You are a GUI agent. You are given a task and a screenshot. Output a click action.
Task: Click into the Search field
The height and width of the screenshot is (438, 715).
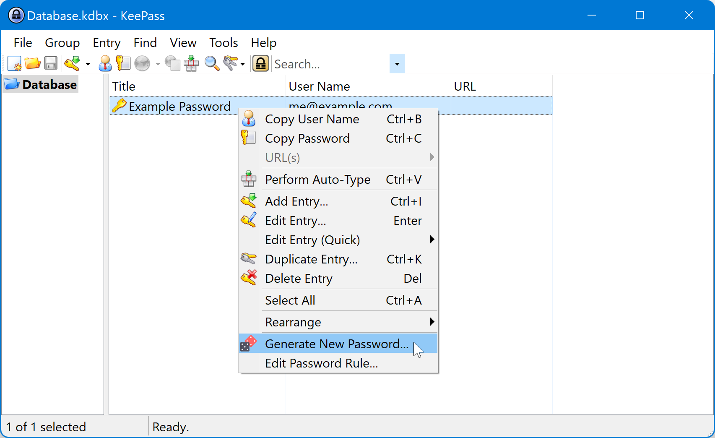[x=330, y=64]
